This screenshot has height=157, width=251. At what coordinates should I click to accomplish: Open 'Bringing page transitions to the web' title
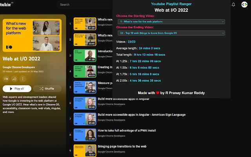122,146
